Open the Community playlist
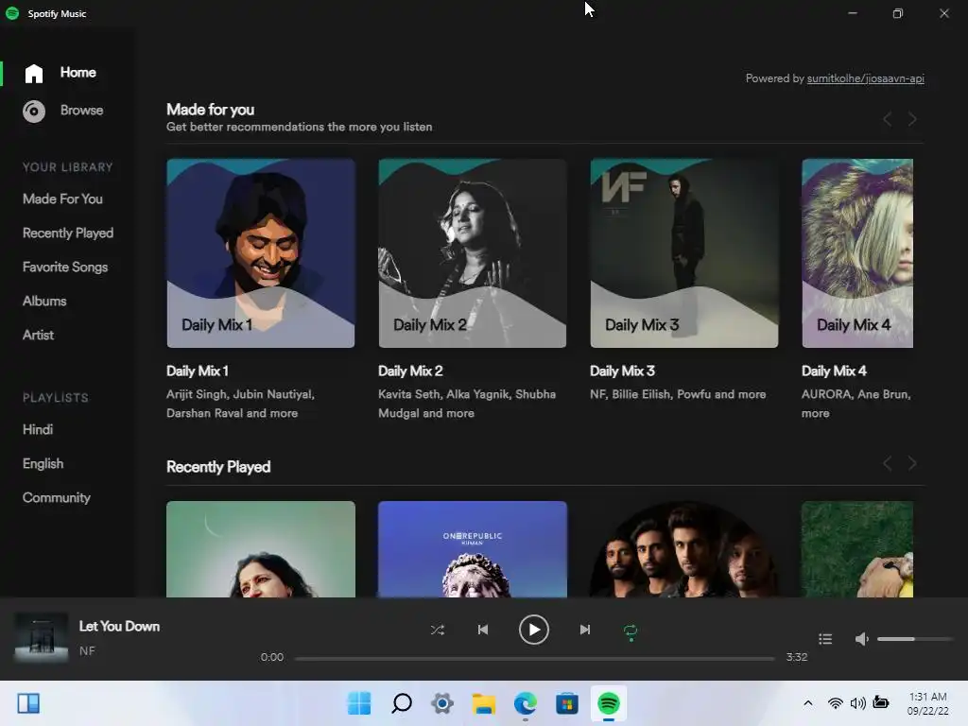Screen dimensions: 968x726 pos(56,497)
